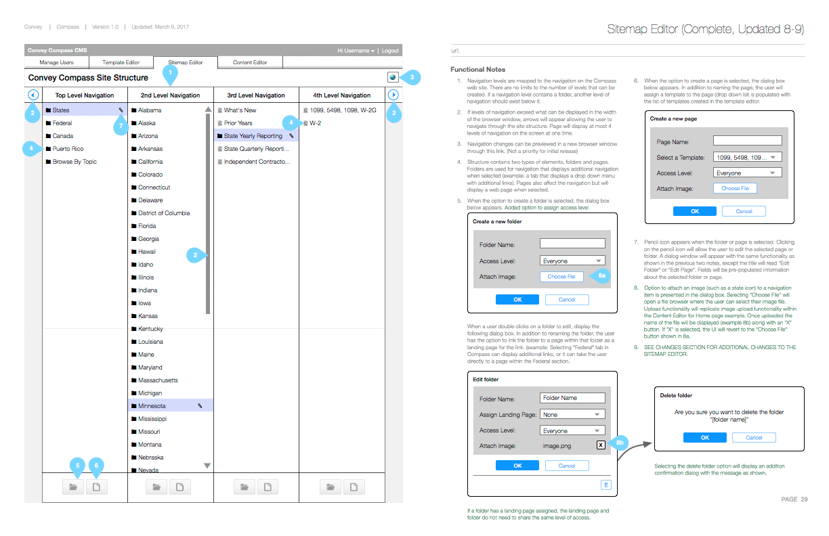Select District of Columbia in state list
The height and width of the screenshot is (536, 829).
coord(164,213)
